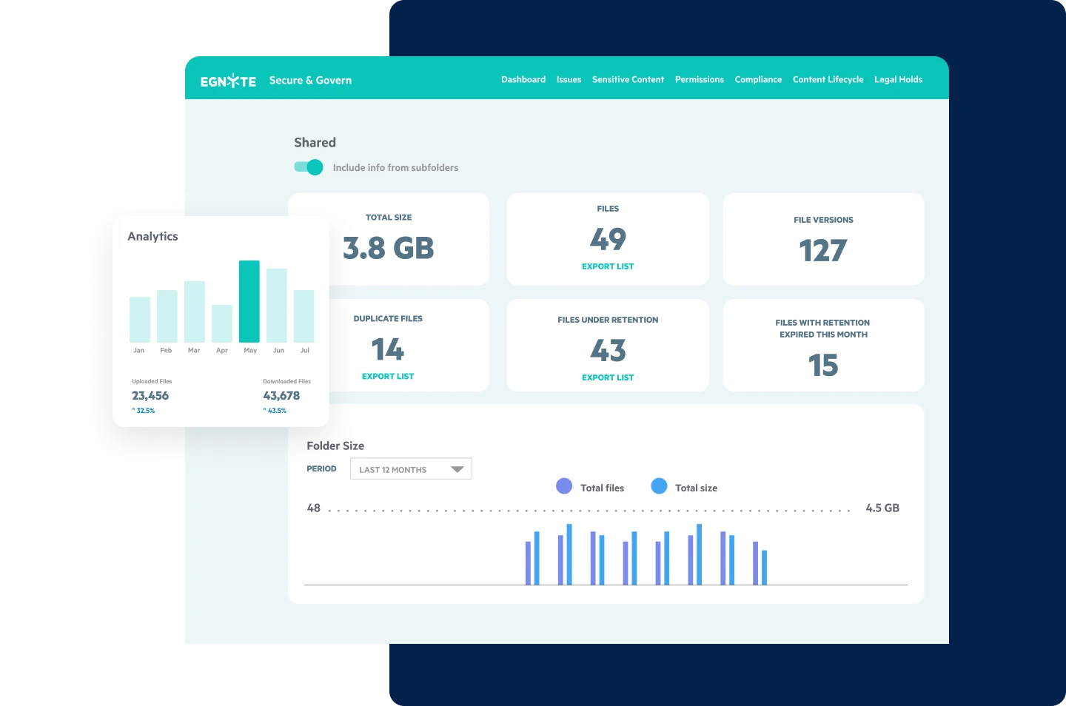Open Content Lifecycle from navigation
The height and width of the screenshot is (706, 1066).
[x=828, y=80]
